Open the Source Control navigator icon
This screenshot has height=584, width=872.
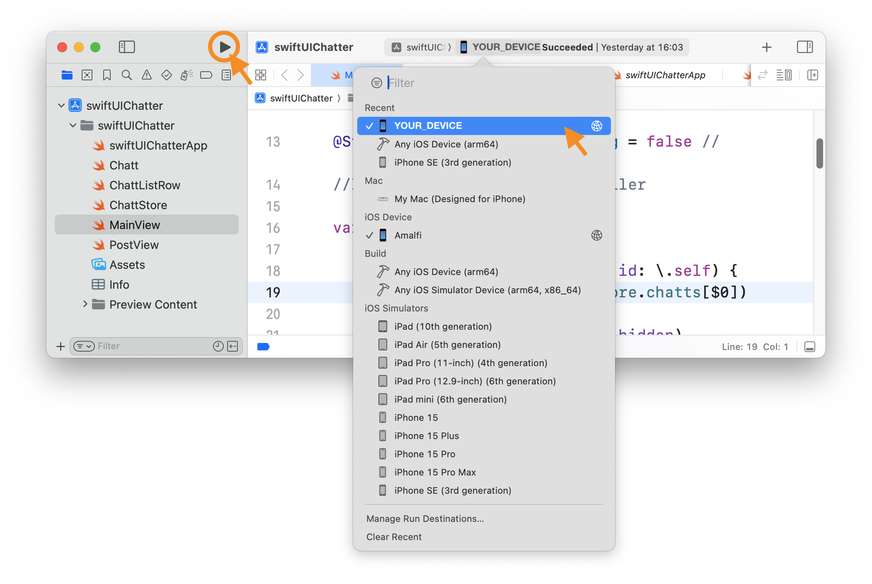[87, 75]
